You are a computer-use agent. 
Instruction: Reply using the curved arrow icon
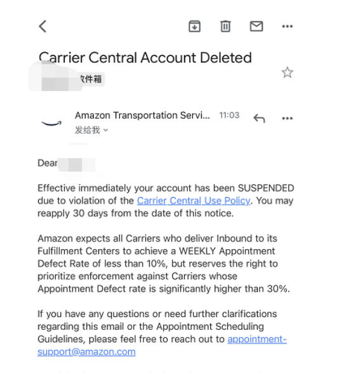tap(259, 118)
